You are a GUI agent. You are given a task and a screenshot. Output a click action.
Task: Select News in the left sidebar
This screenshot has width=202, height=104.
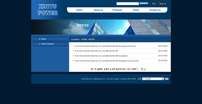(x=50, y=39)
